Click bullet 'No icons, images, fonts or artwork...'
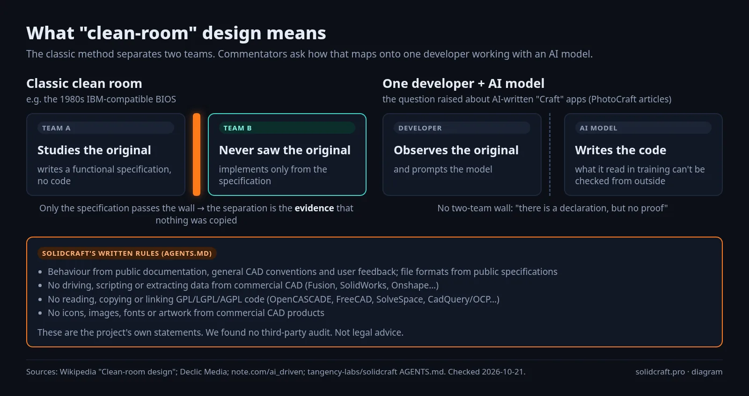 point(186,313)
